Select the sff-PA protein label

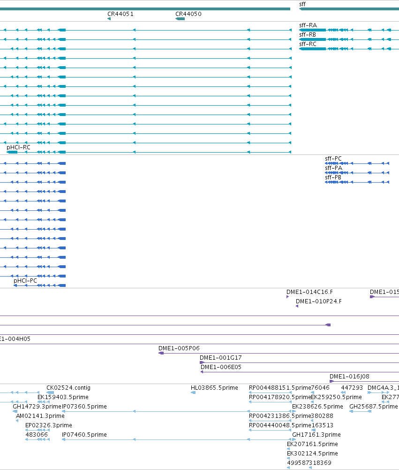click(333, 168)
